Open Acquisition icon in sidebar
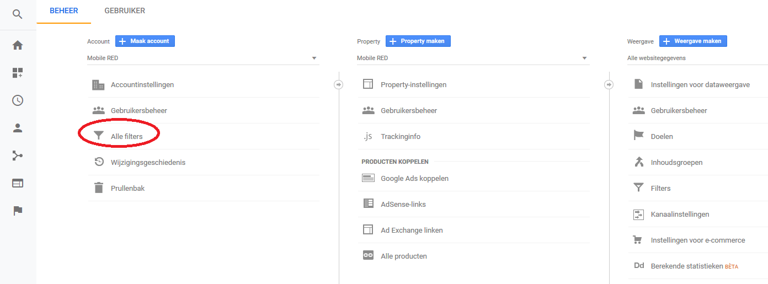 [x=18, y=156]
